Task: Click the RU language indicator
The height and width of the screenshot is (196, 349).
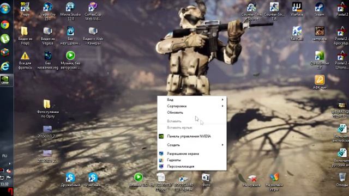Action: point(4,156)
